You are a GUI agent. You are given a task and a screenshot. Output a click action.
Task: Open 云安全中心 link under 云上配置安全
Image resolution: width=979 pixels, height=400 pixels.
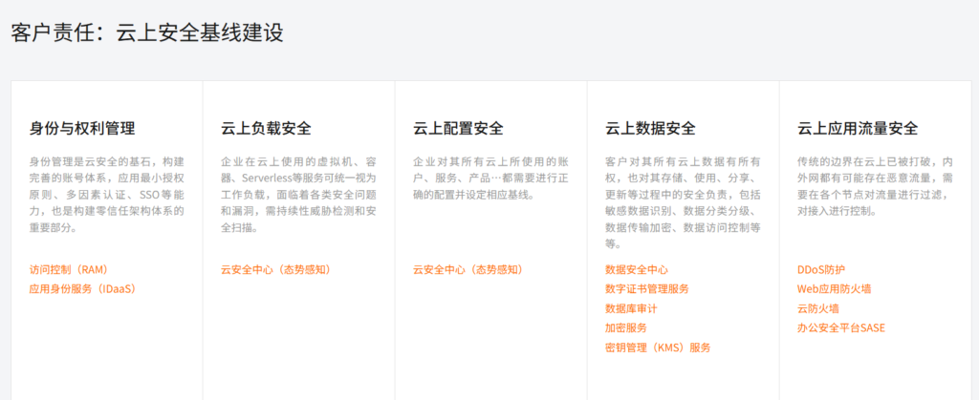tap(468, 269)
